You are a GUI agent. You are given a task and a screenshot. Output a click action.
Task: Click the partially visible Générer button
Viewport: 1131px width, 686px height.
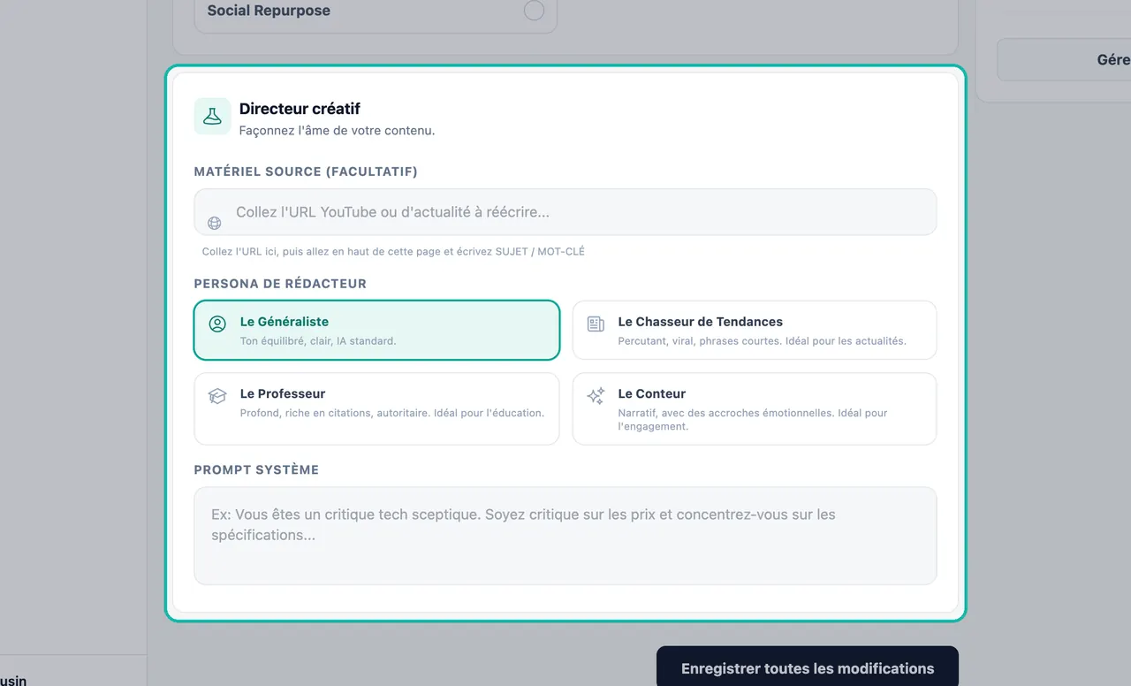[1064, 60]
